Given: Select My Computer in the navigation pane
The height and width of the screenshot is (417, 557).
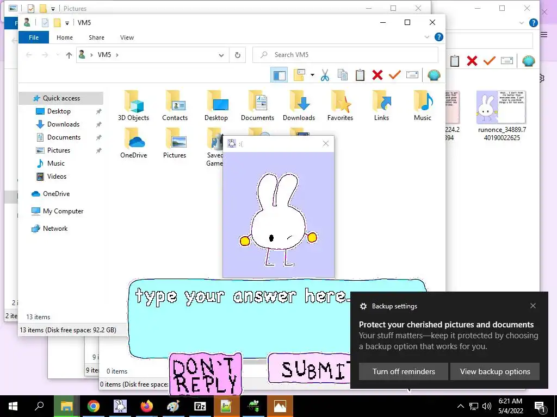Looking at the screenshot, I should pos(63,211).
